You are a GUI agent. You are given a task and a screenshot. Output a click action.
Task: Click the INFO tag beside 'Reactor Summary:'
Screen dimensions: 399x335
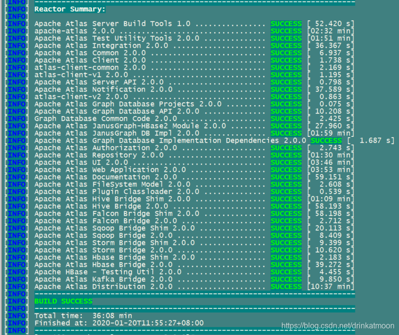tap(17, 9)
